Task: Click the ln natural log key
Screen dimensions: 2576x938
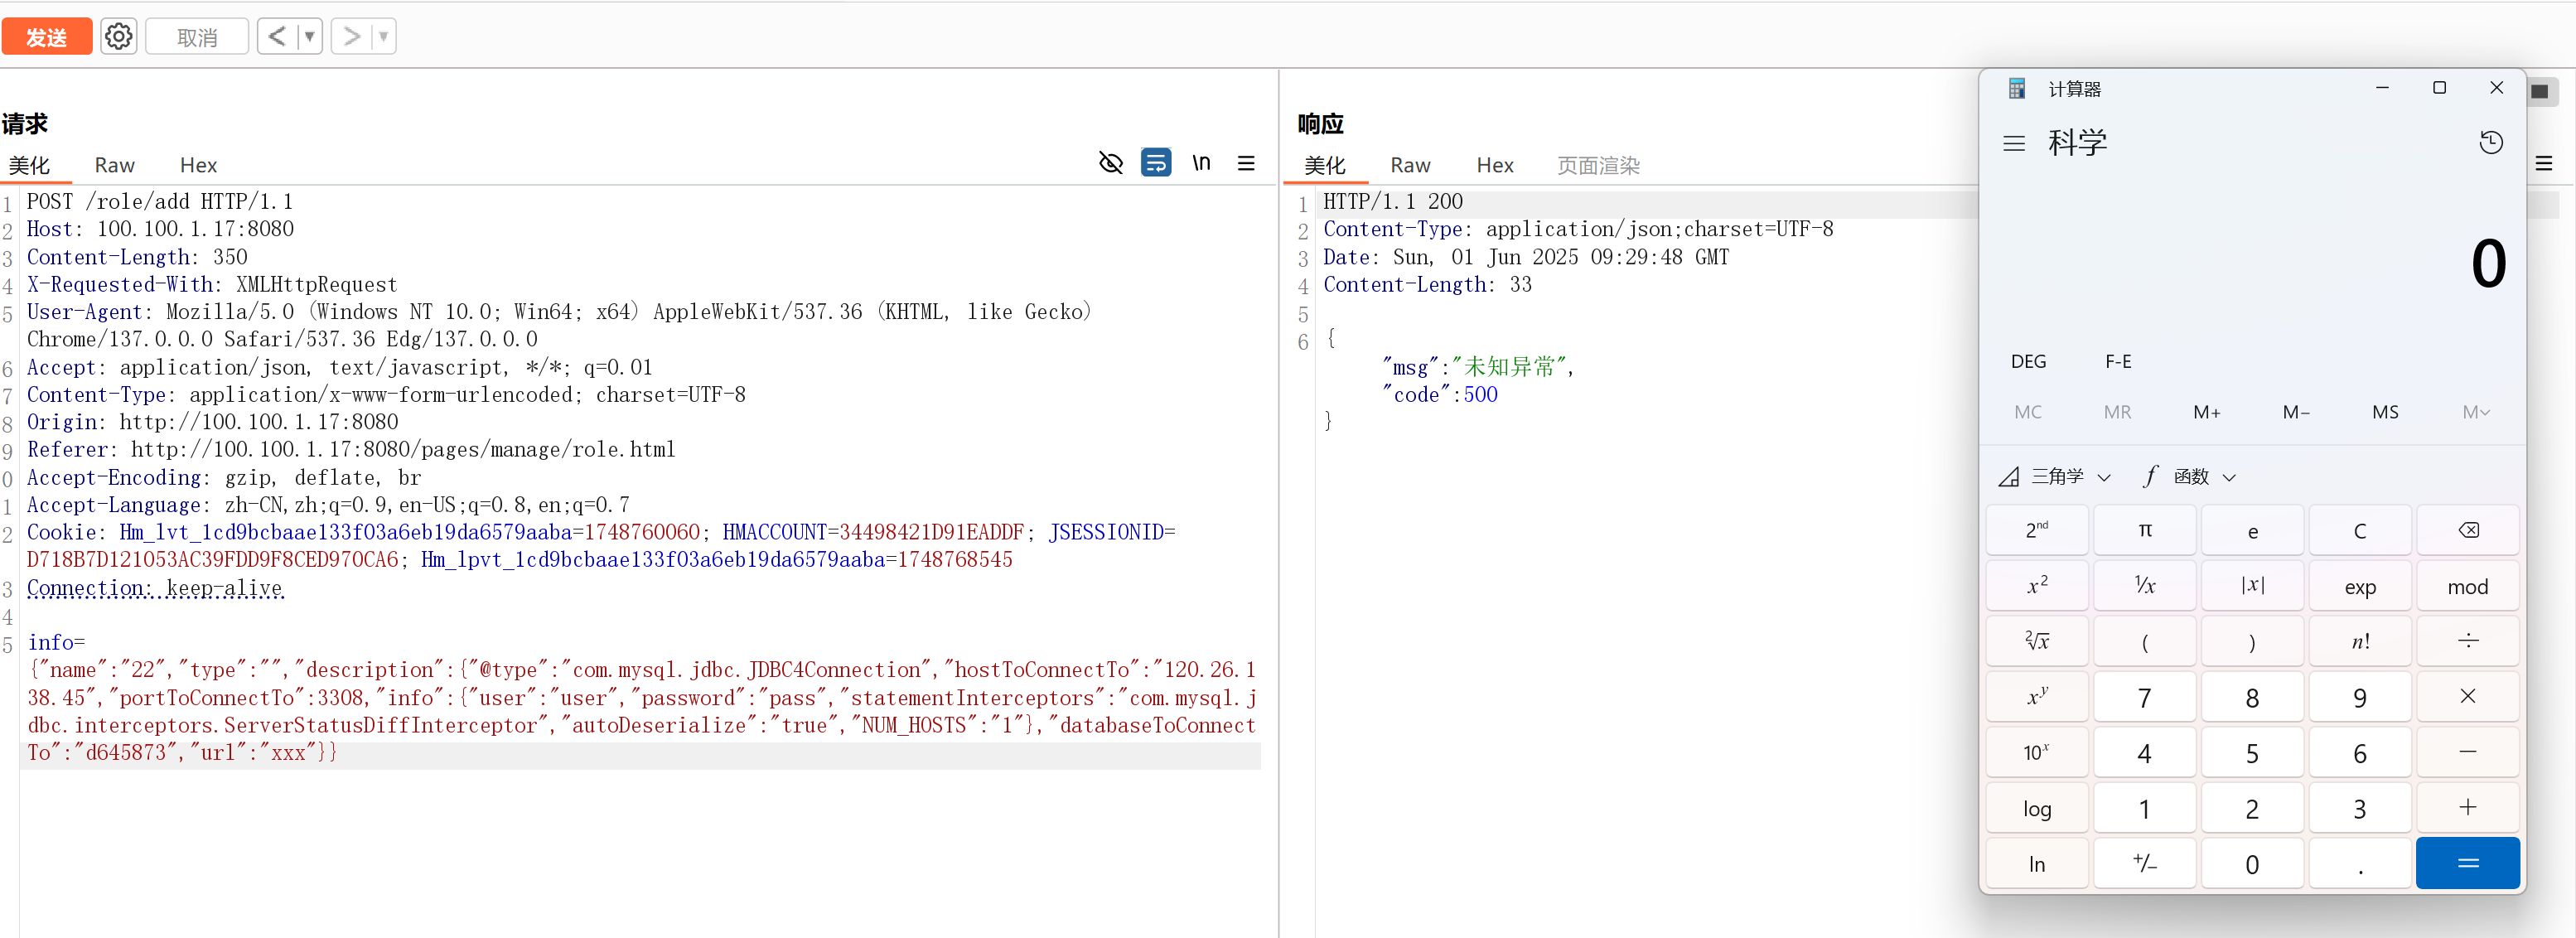Action: [2037, 863]
